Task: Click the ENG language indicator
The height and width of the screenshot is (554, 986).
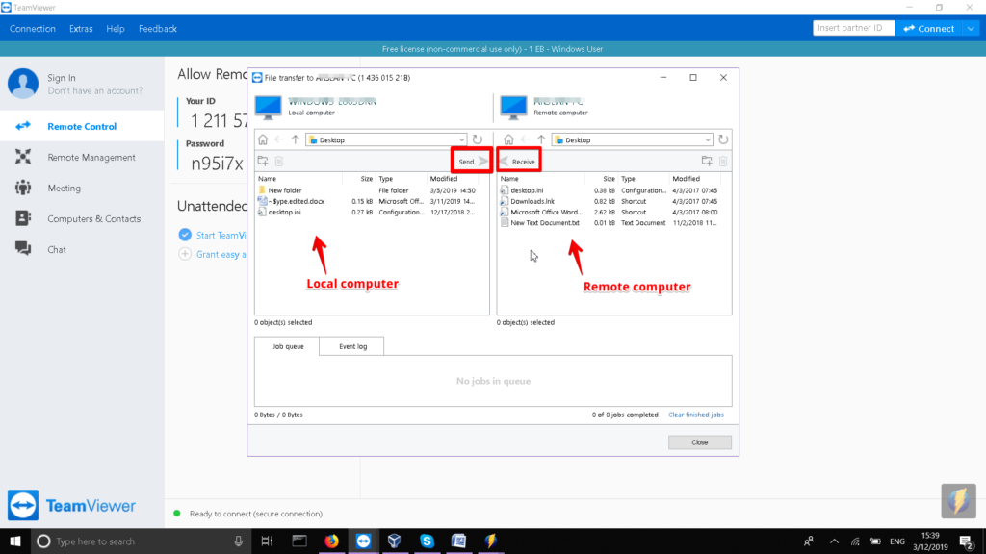Action: [x=897, y=541]
